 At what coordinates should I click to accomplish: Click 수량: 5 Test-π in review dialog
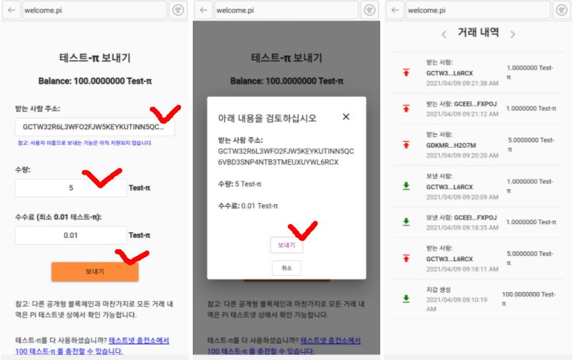(x=240, y=184)
